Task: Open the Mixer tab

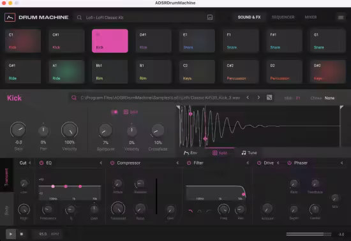Action: tap(311, 17)
